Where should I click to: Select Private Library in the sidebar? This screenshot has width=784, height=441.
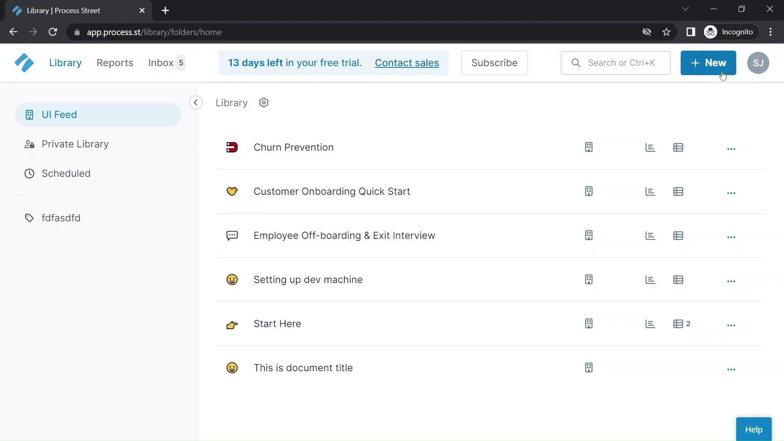pyautogui.click(x=75, y=144)
